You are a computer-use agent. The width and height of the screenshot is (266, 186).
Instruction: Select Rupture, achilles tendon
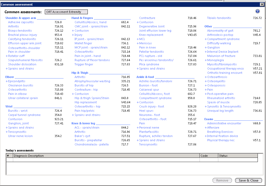pos(156,136)
